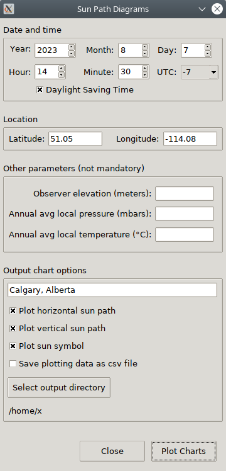Click Select output directory button
226x471 pixels.
pos(59,387)
